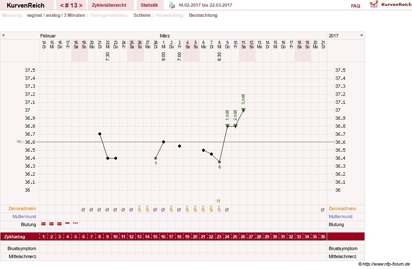Viewport: 412px width, 269px height.
Task: Click the '# 13' cycle number
Action: (x=71, y=5)
